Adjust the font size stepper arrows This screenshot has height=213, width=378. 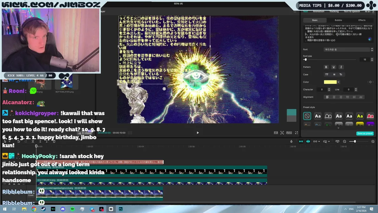click(372, 59)
